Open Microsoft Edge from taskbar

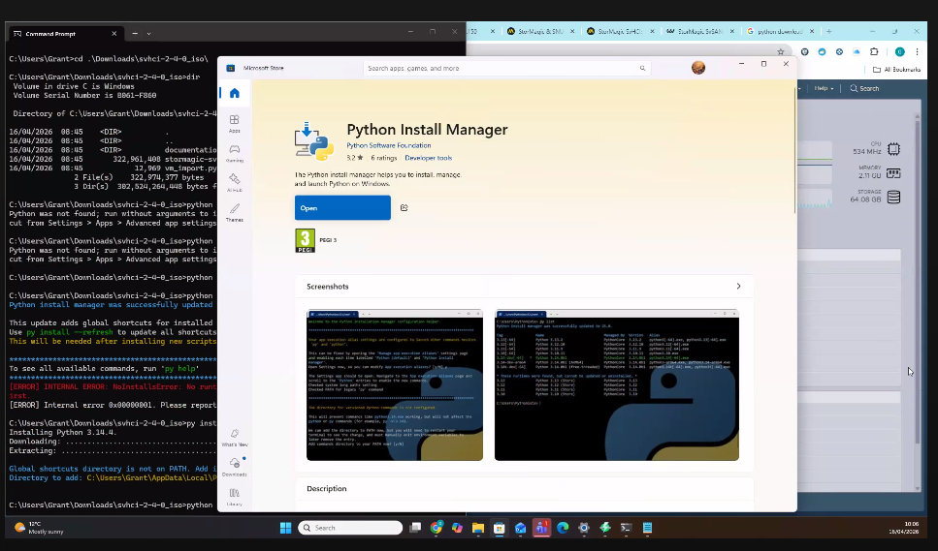[563, 528]
